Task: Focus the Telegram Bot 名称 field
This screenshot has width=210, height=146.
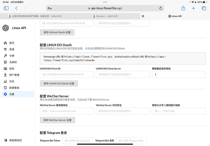Action: point(131,141)
